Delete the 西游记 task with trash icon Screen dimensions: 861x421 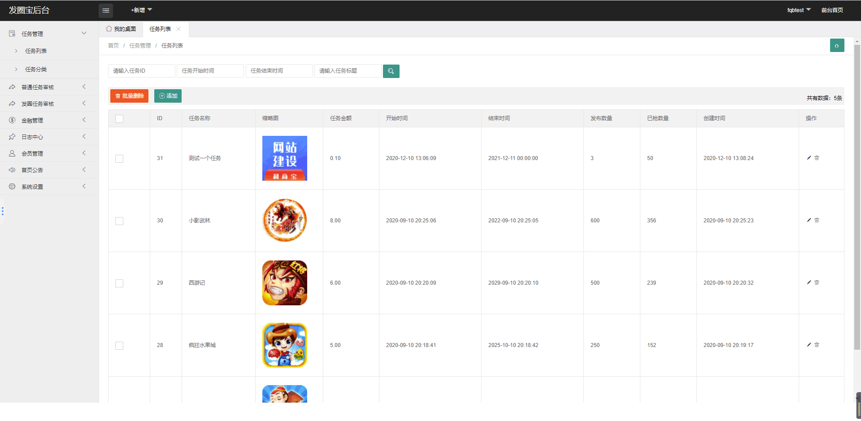click(x=817, y=282)
